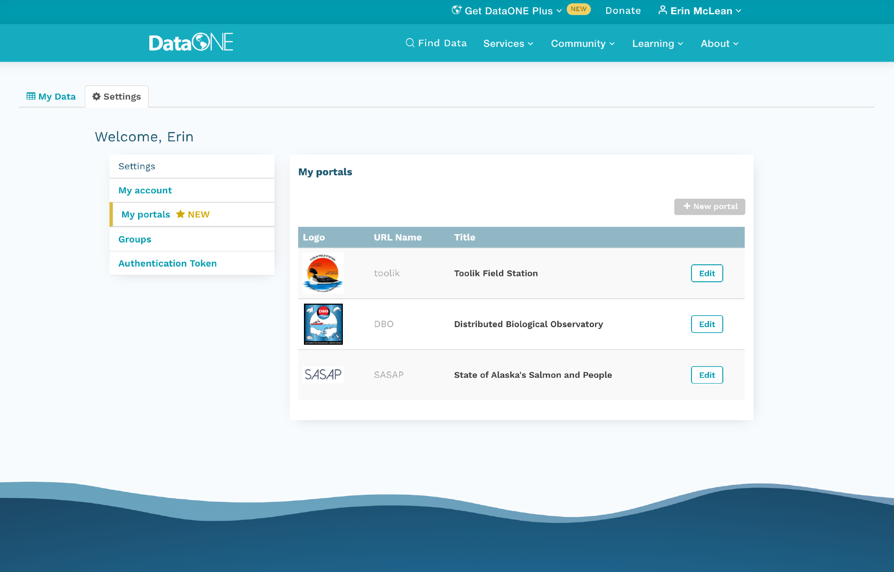
Task: Click the SASAP logo image
Action: pyautogui.click(x=323, y=375)
